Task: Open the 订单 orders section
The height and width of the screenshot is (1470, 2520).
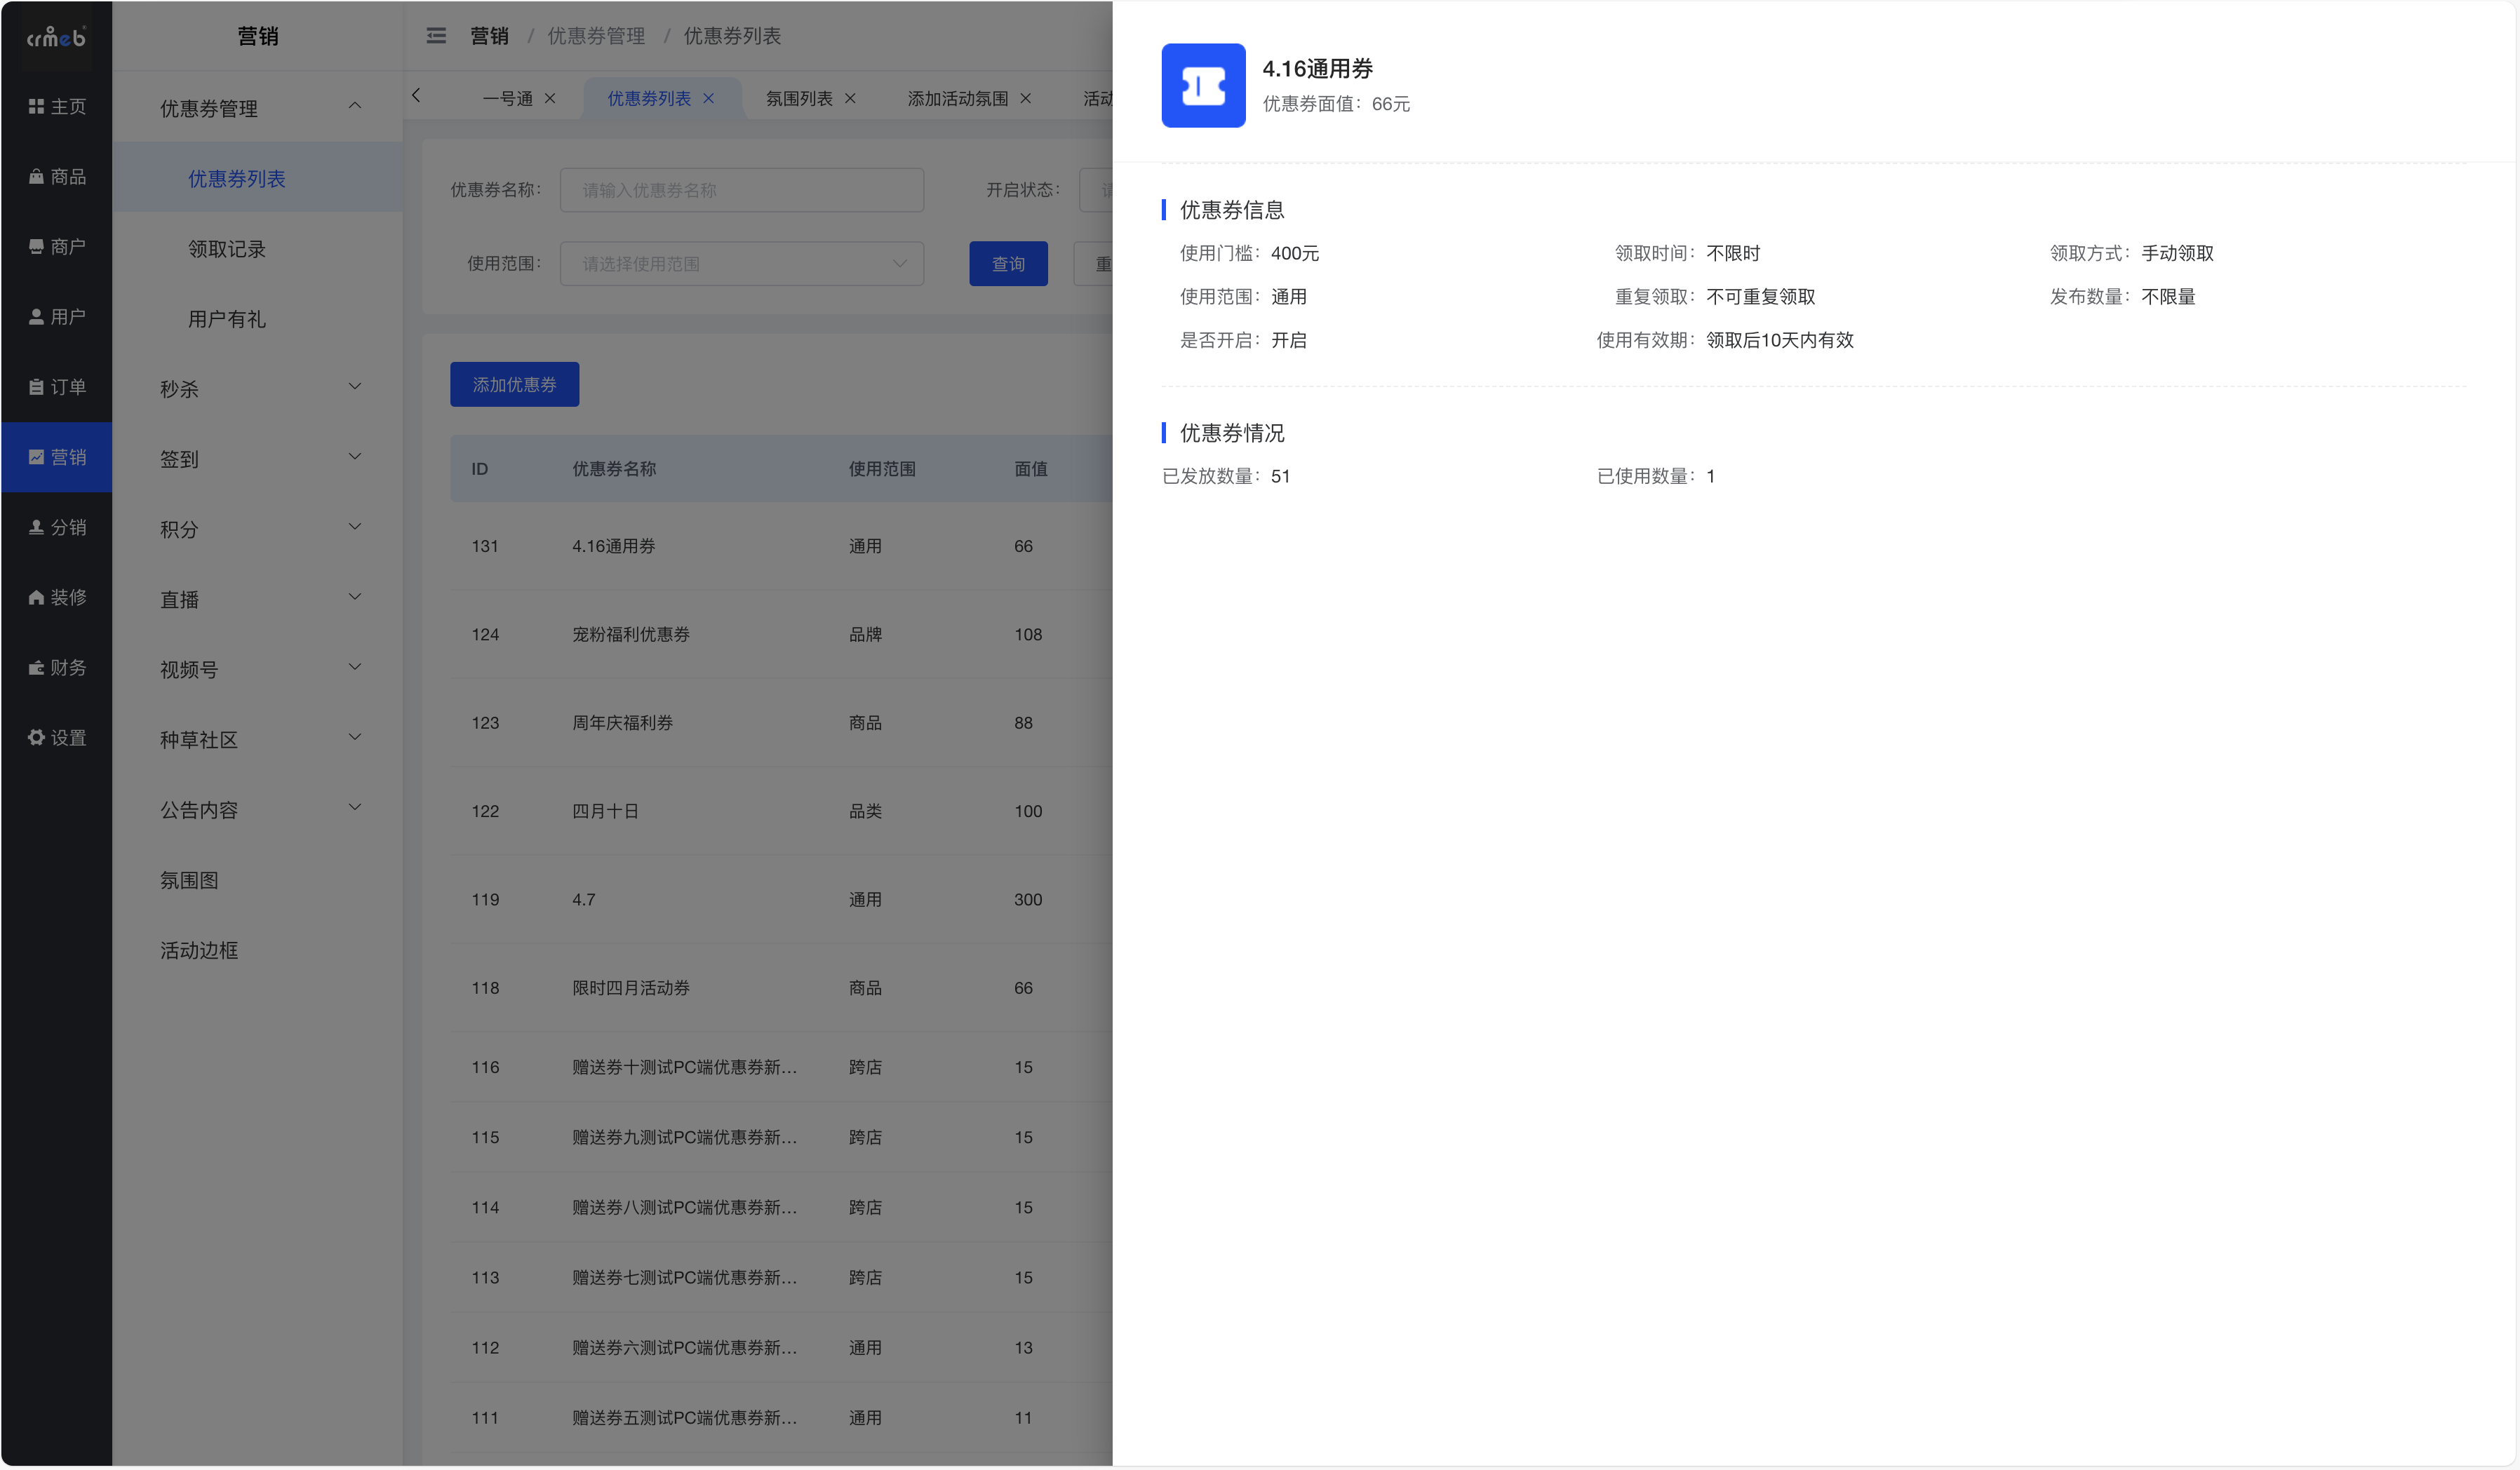Action: 57,386
